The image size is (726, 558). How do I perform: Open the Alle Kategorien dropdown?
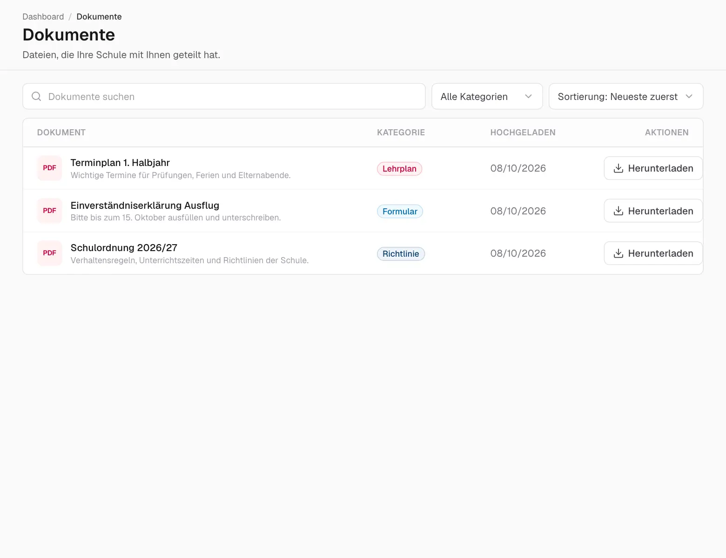click(x=487, y=96)
